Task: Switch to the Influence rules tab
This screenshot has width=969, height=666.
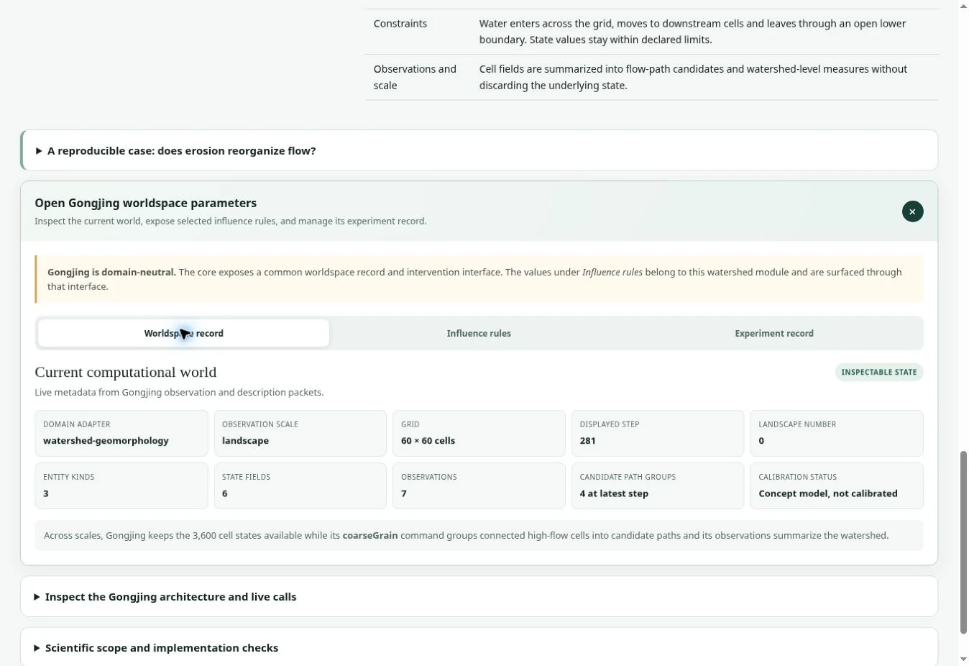Action: click(x=479, y=333)
